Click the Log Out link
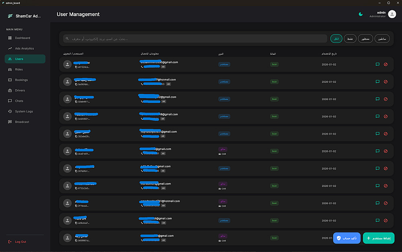 (x=20, y=242)
